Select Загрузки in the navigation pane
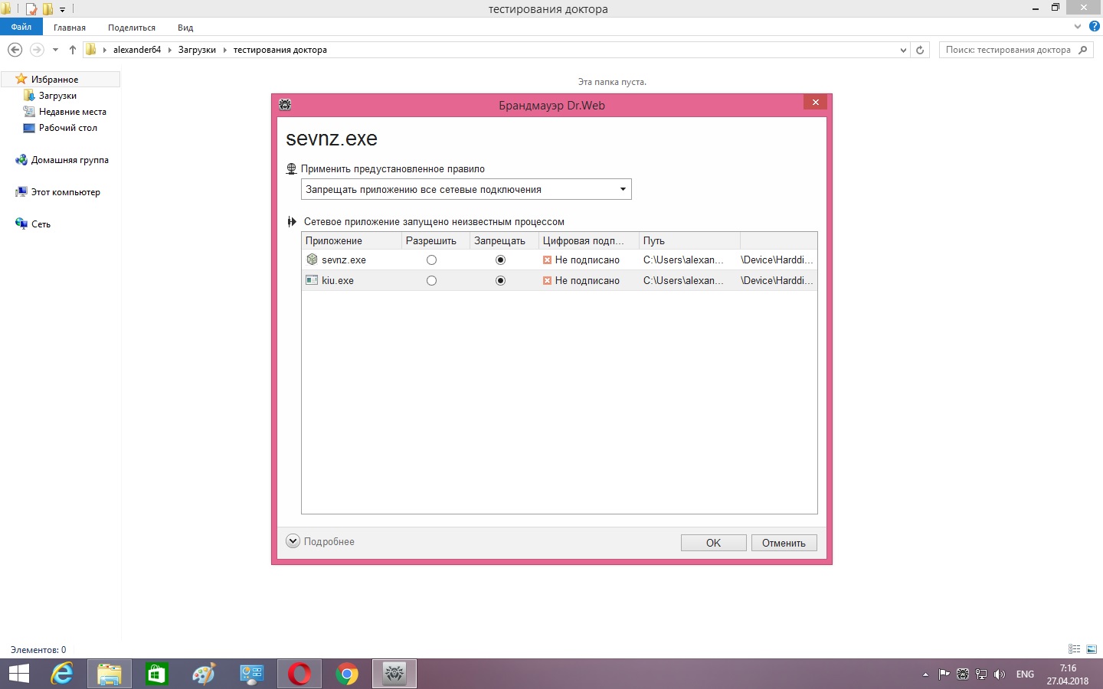 57,96
